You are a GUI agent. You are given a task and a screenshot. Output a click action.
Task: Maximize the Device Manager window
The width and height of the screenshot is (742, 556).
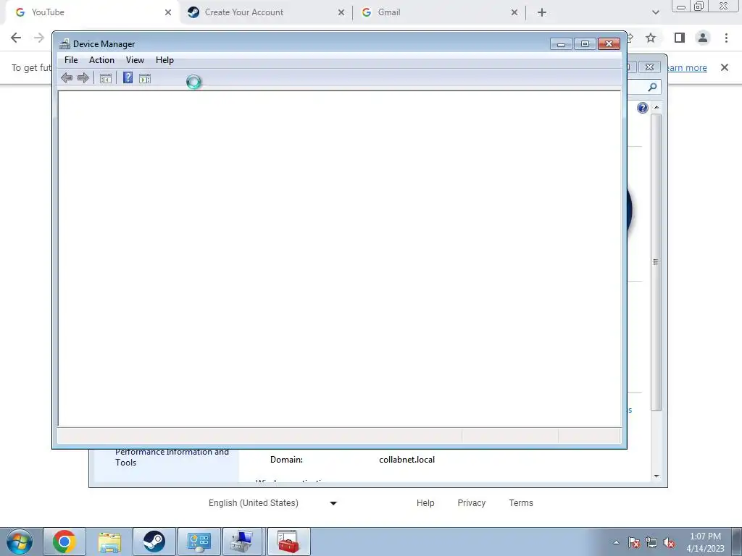coord(585,44)
